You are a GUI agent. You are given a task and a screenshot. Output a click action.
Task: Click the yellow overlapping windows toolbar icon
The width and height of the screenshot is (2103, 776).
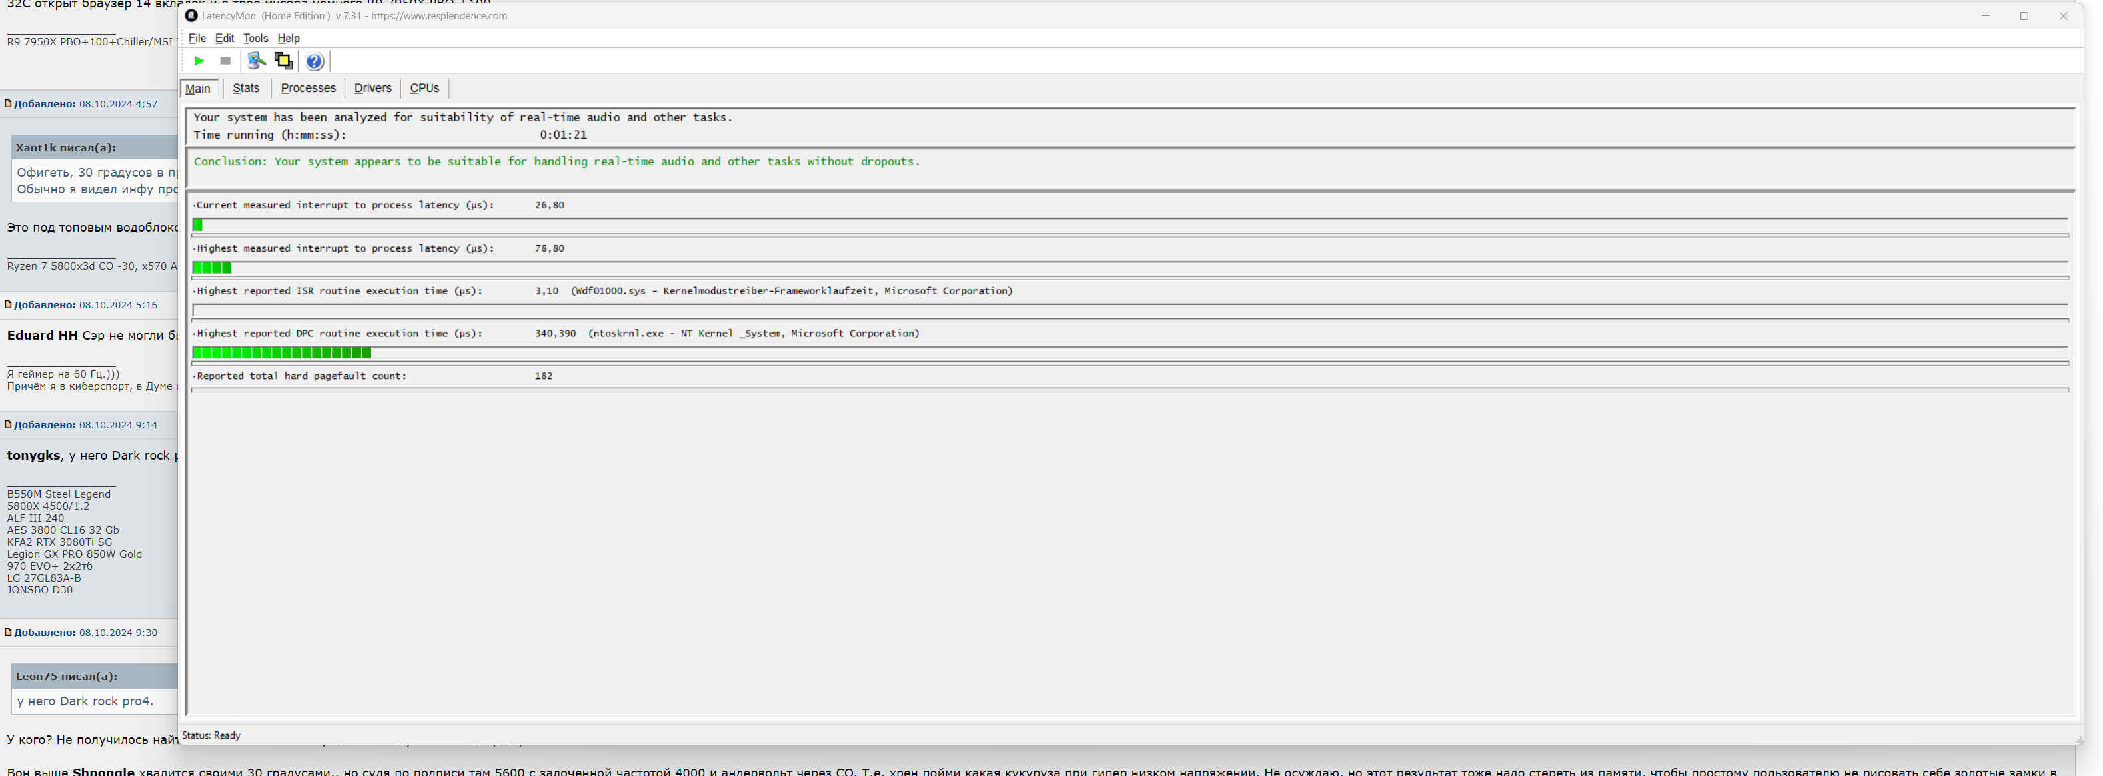[x=283, y=61]
